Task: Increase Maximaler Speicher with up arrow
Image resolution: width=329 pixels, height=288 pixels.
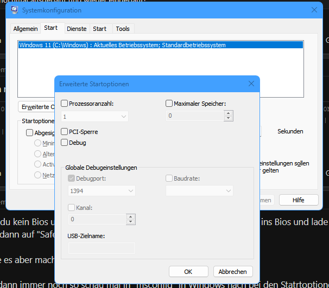Action: pyautogui.click(x=228, y=113)
